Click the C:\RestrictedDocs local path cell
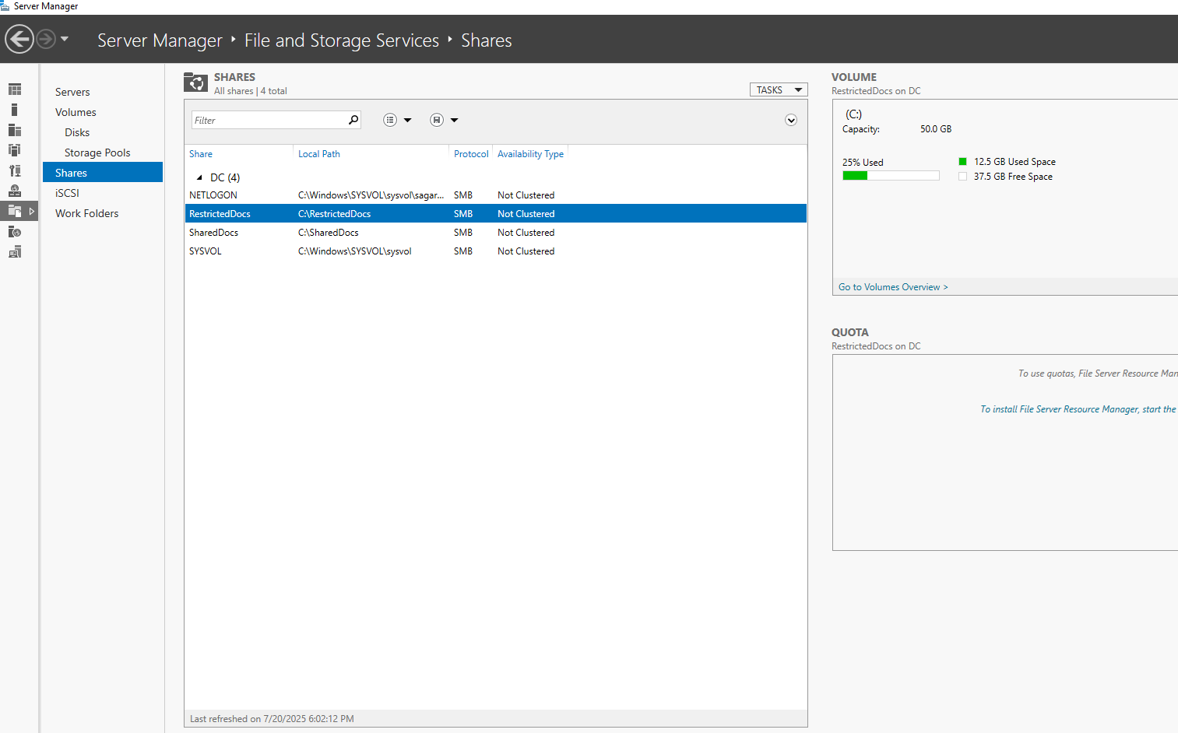The width and height of the screenshot is (1178, 733). [x=335, y=214]
